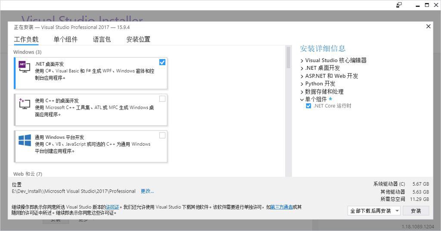Click the version number 1.18.1089.1204 text

[418, 227]
